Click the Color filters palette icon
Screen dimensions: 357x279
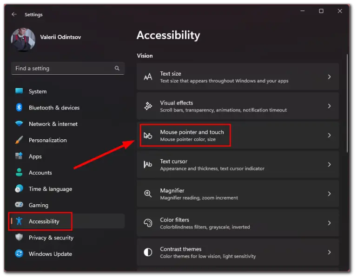coord(148,223)
